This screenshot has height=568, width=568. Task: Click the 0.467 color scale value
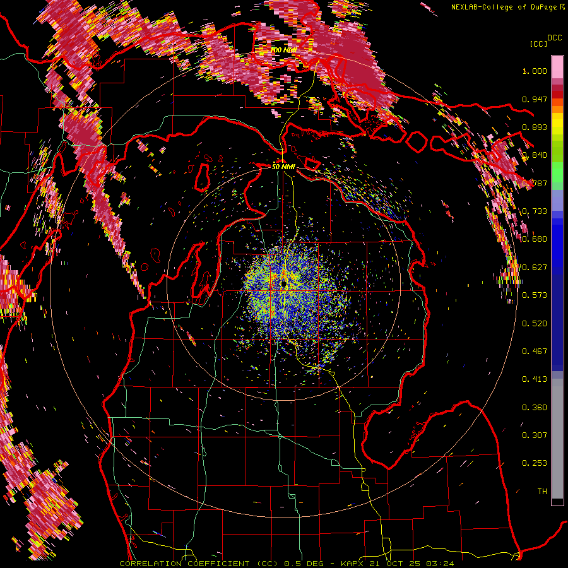coord(535,352)
